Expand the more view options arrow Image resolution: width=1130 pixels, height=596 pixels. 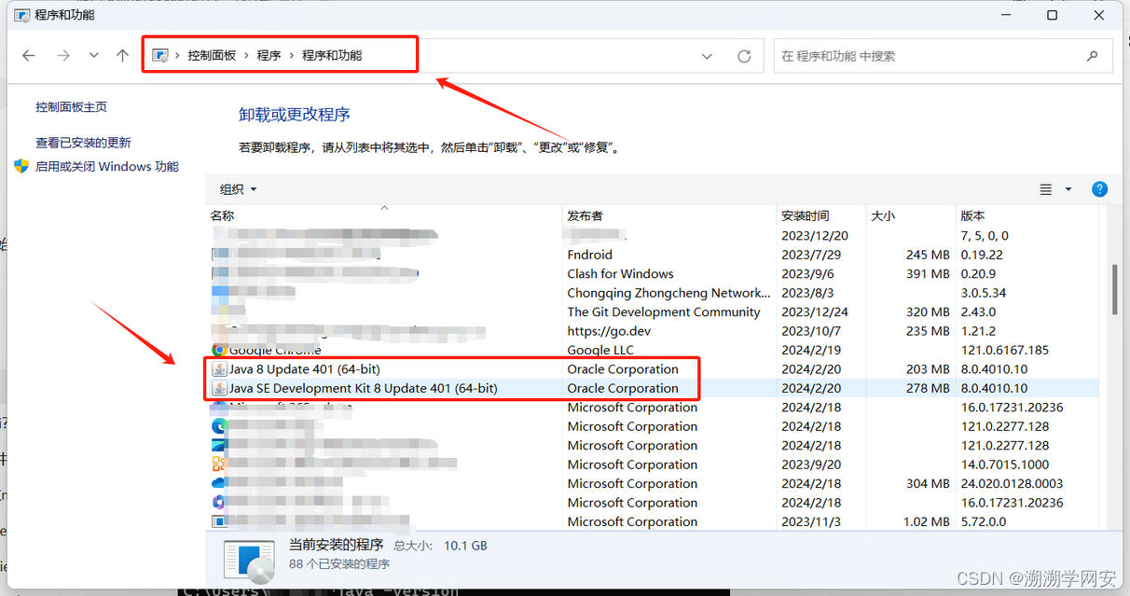(1068, 189)
